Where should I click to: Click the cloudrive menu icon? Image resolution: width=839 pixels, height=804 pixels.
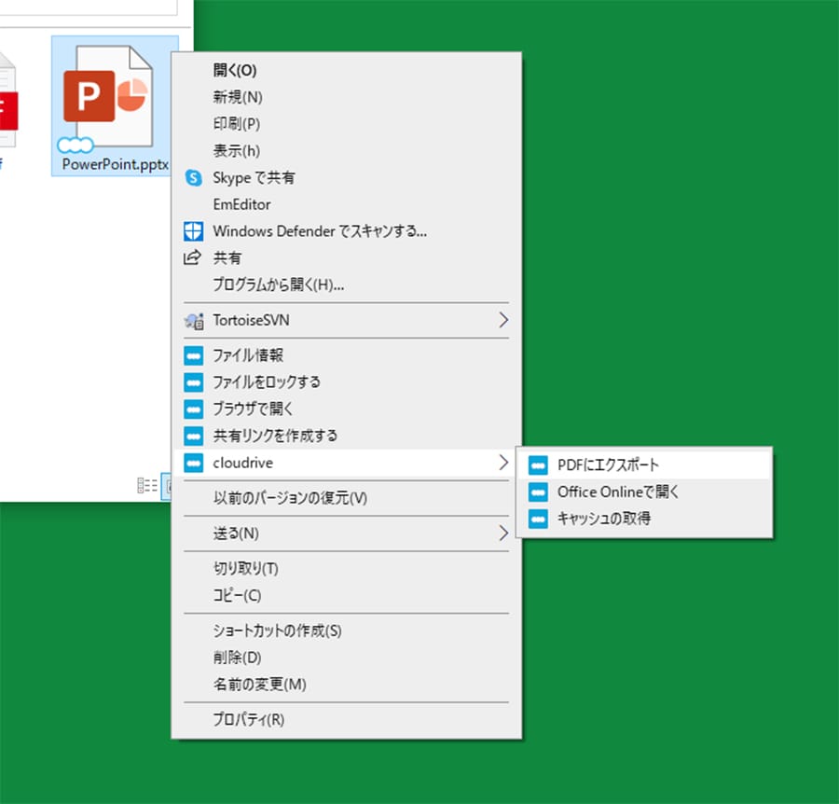coord(194,463)
